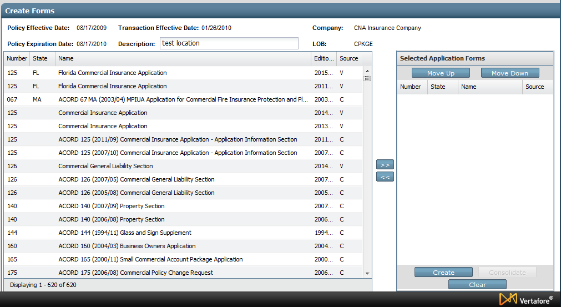Sort available forms by Number column header

pyautogui.click(x=17, y=58)
